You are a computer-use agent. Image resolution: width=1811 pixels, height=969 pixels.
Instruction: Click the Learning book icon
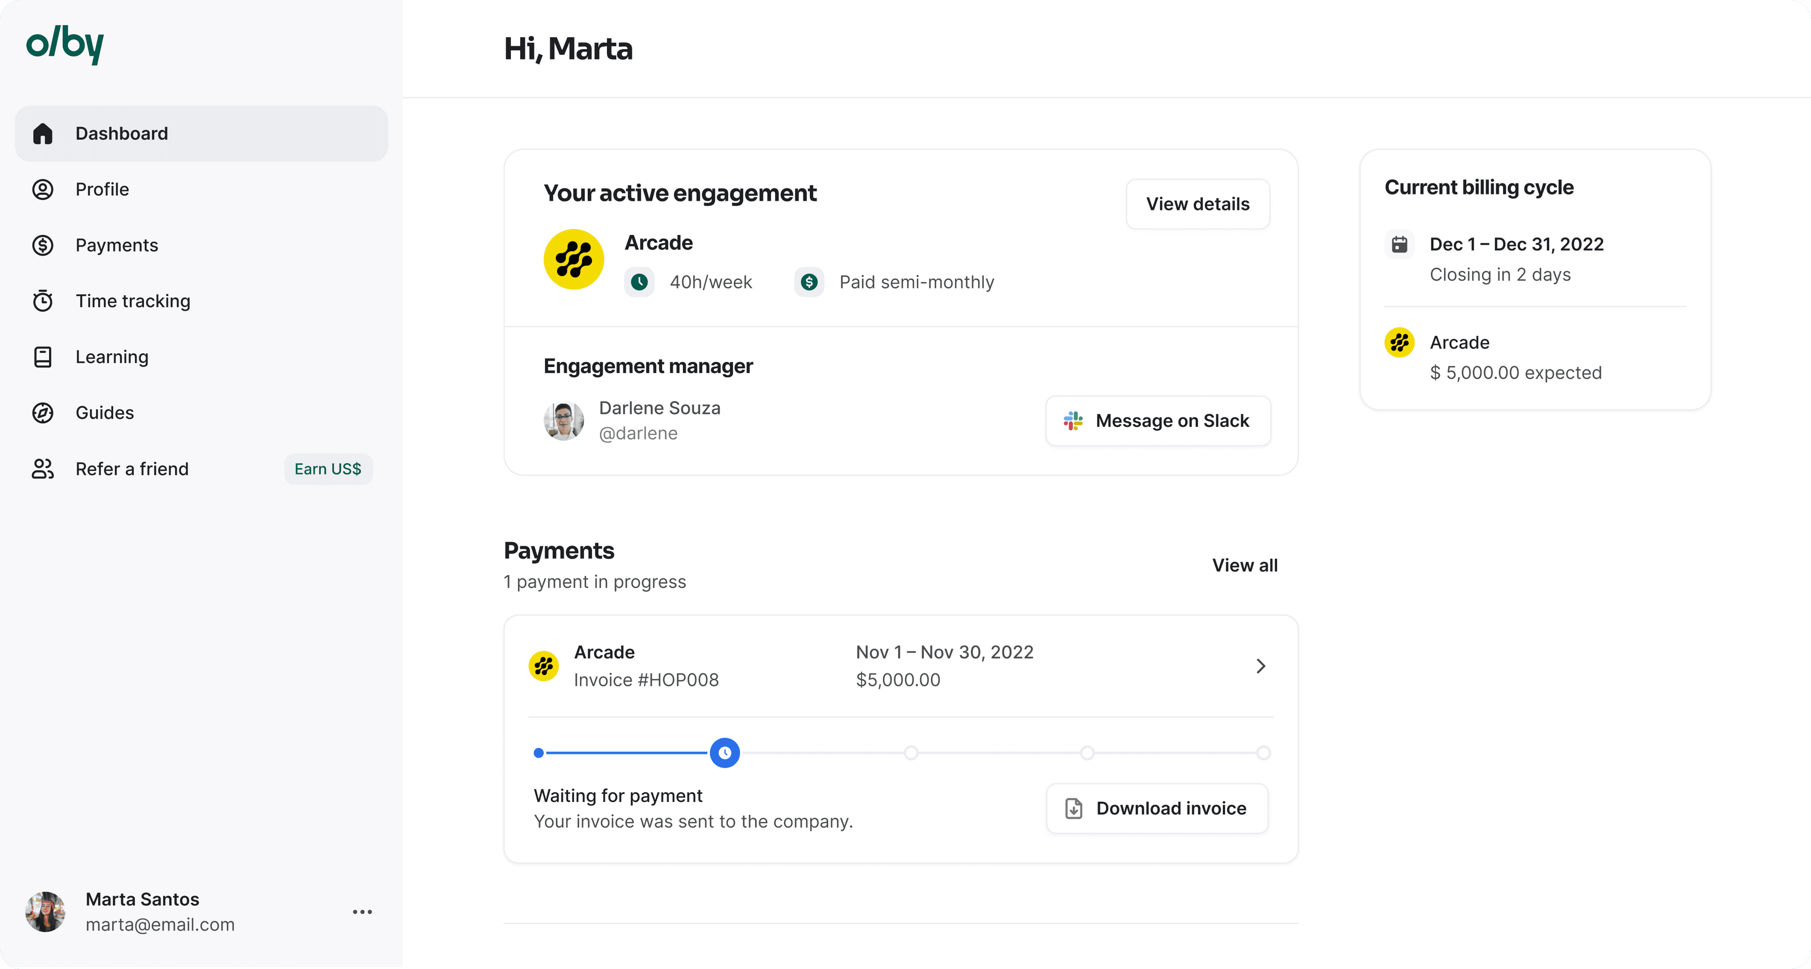click(x=43, y=357)
